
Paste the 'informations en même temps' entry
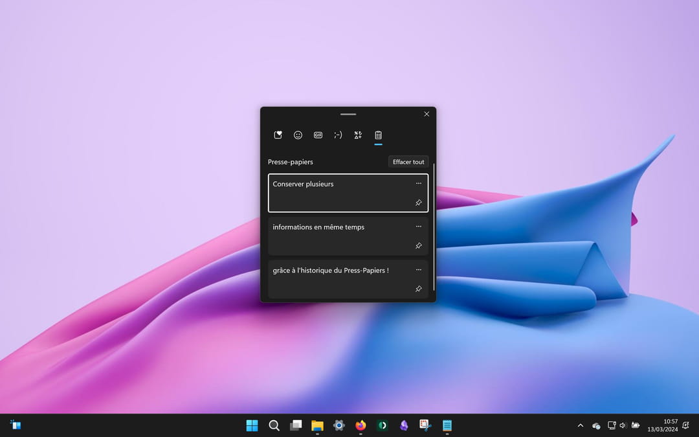pyautogui.click(x=348, y=236)
